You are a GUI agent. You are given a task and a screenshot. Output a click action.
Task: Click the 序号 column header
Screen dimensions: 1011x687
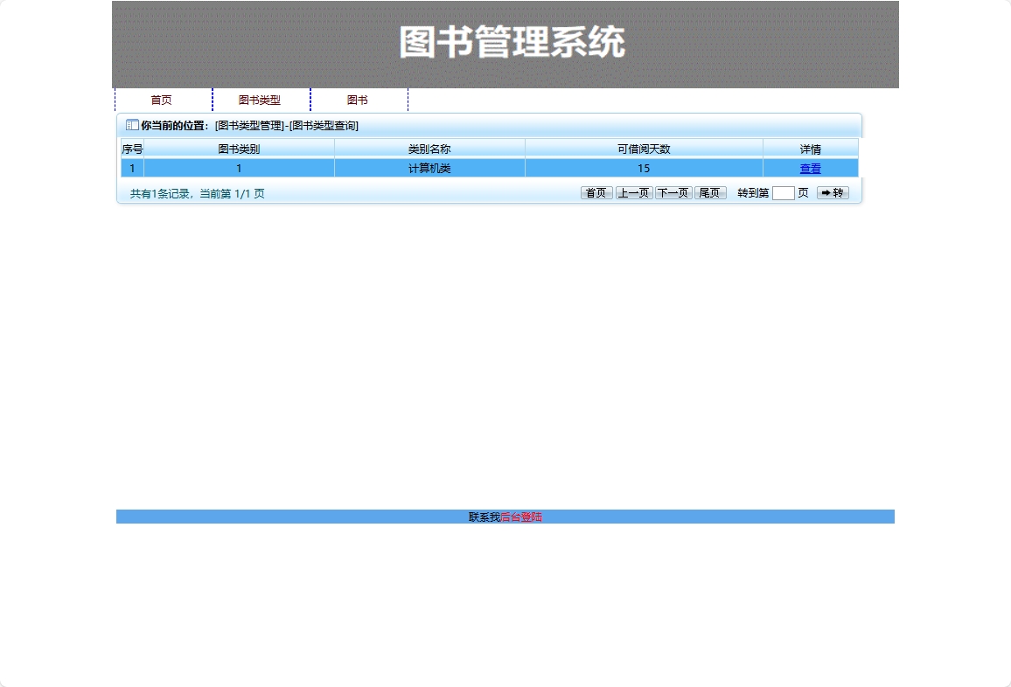[x=132, y=148]
